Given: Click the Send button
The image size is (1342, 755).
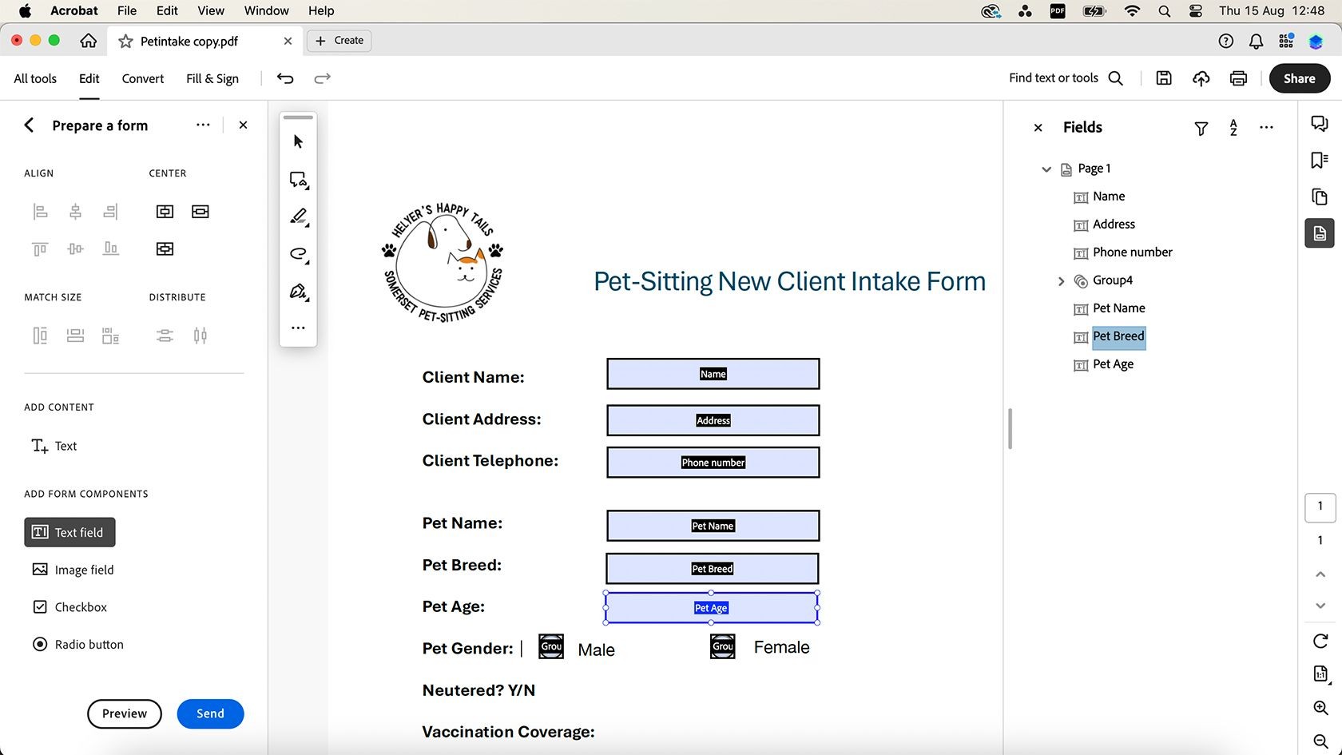Looking at the screenshot, I should click(x=210, y=713).
